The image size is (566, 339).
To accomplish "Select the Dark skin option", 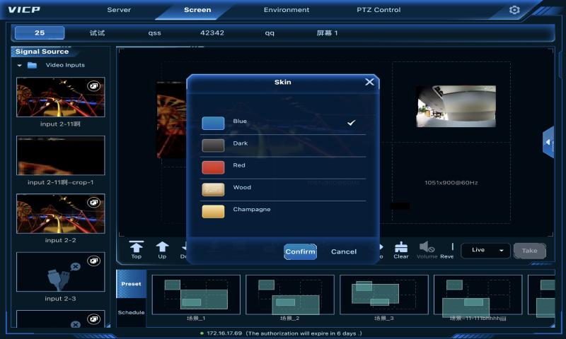I will pos(283,145).
